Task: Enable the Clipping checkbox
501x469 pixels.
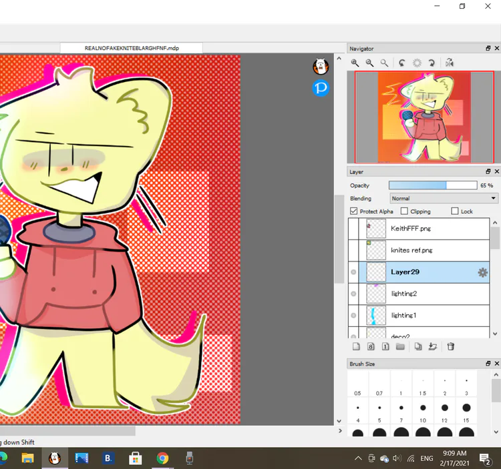Action: click(404, 211)
